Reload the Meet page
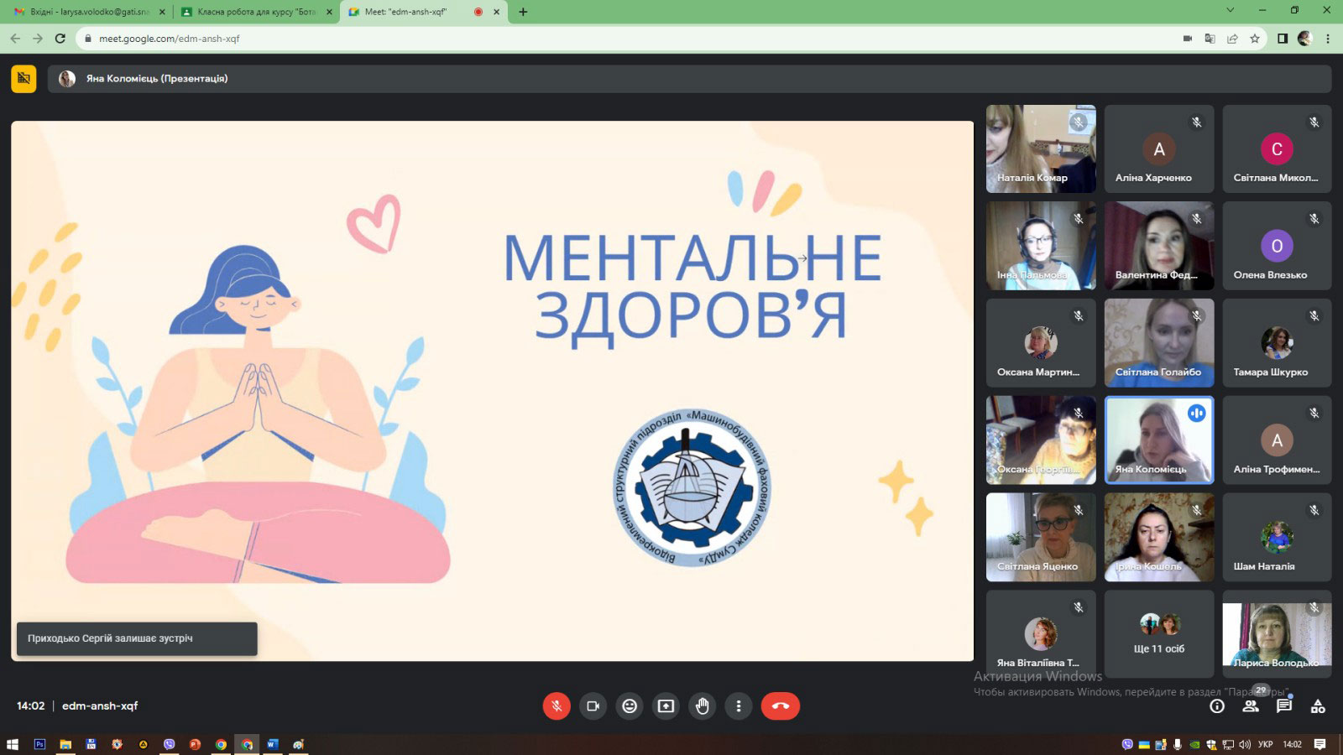Image resolution: width=1343 pixels, height=755 pixels. pos(60,39)
